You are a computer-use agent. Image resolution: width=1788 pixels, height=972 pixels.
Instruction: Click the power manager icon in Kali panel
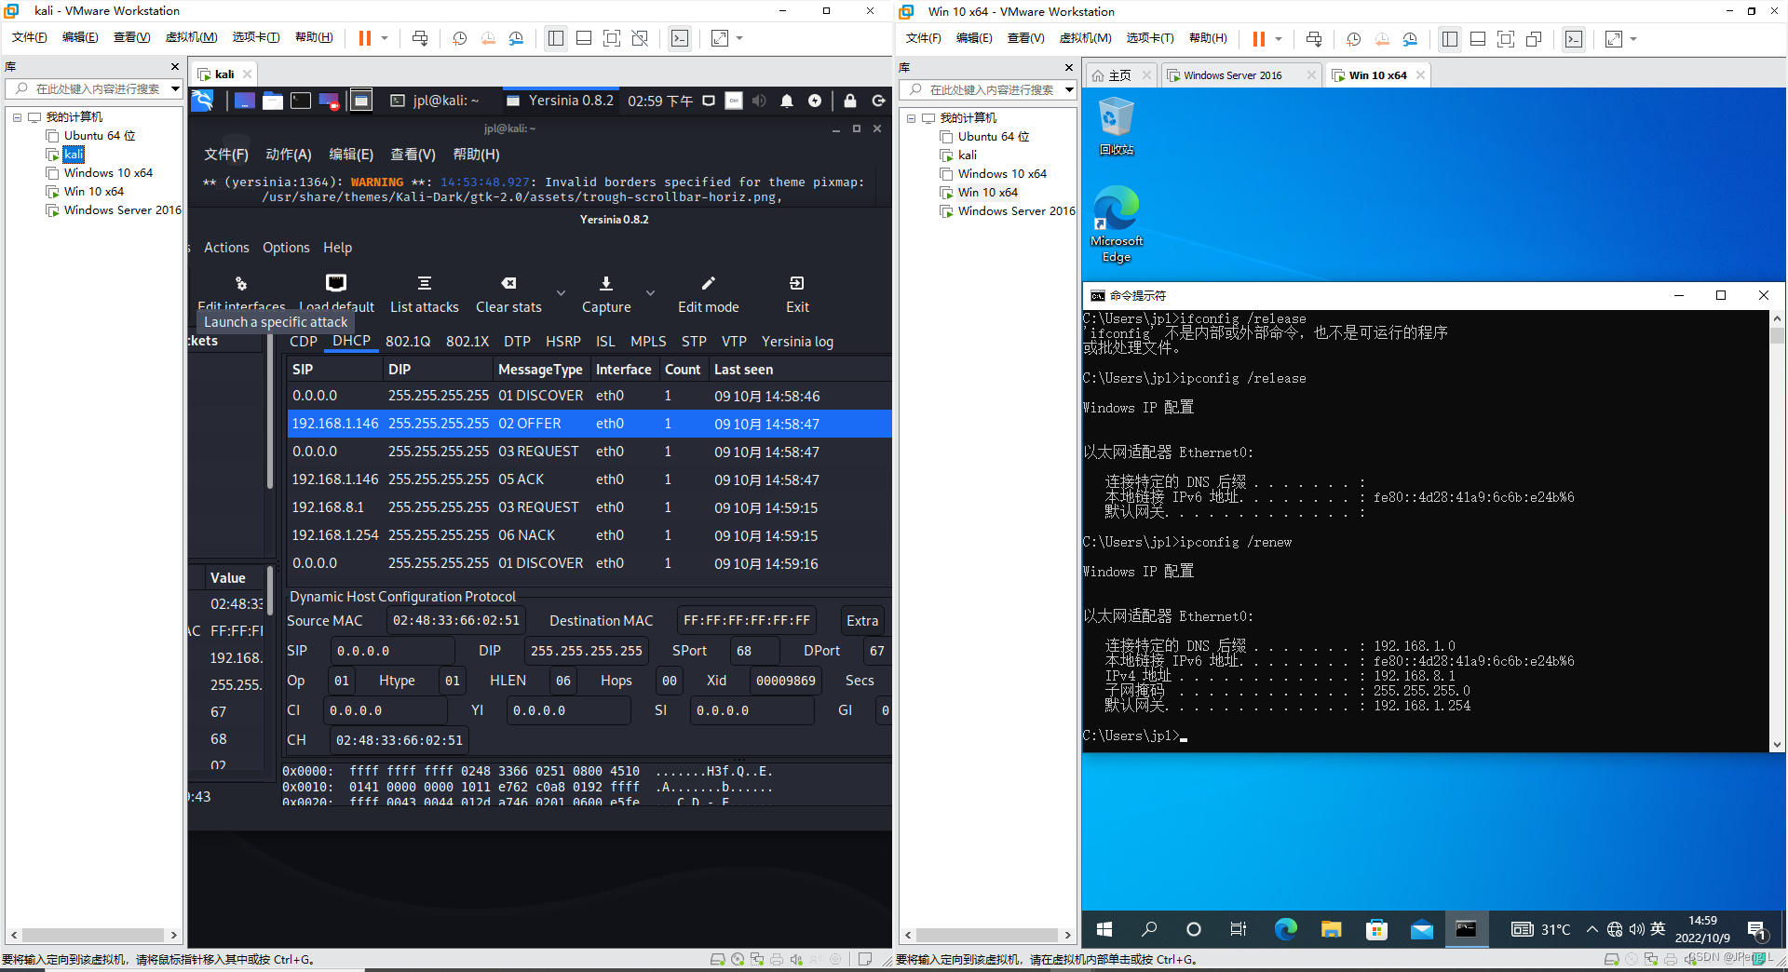[815, 101]
